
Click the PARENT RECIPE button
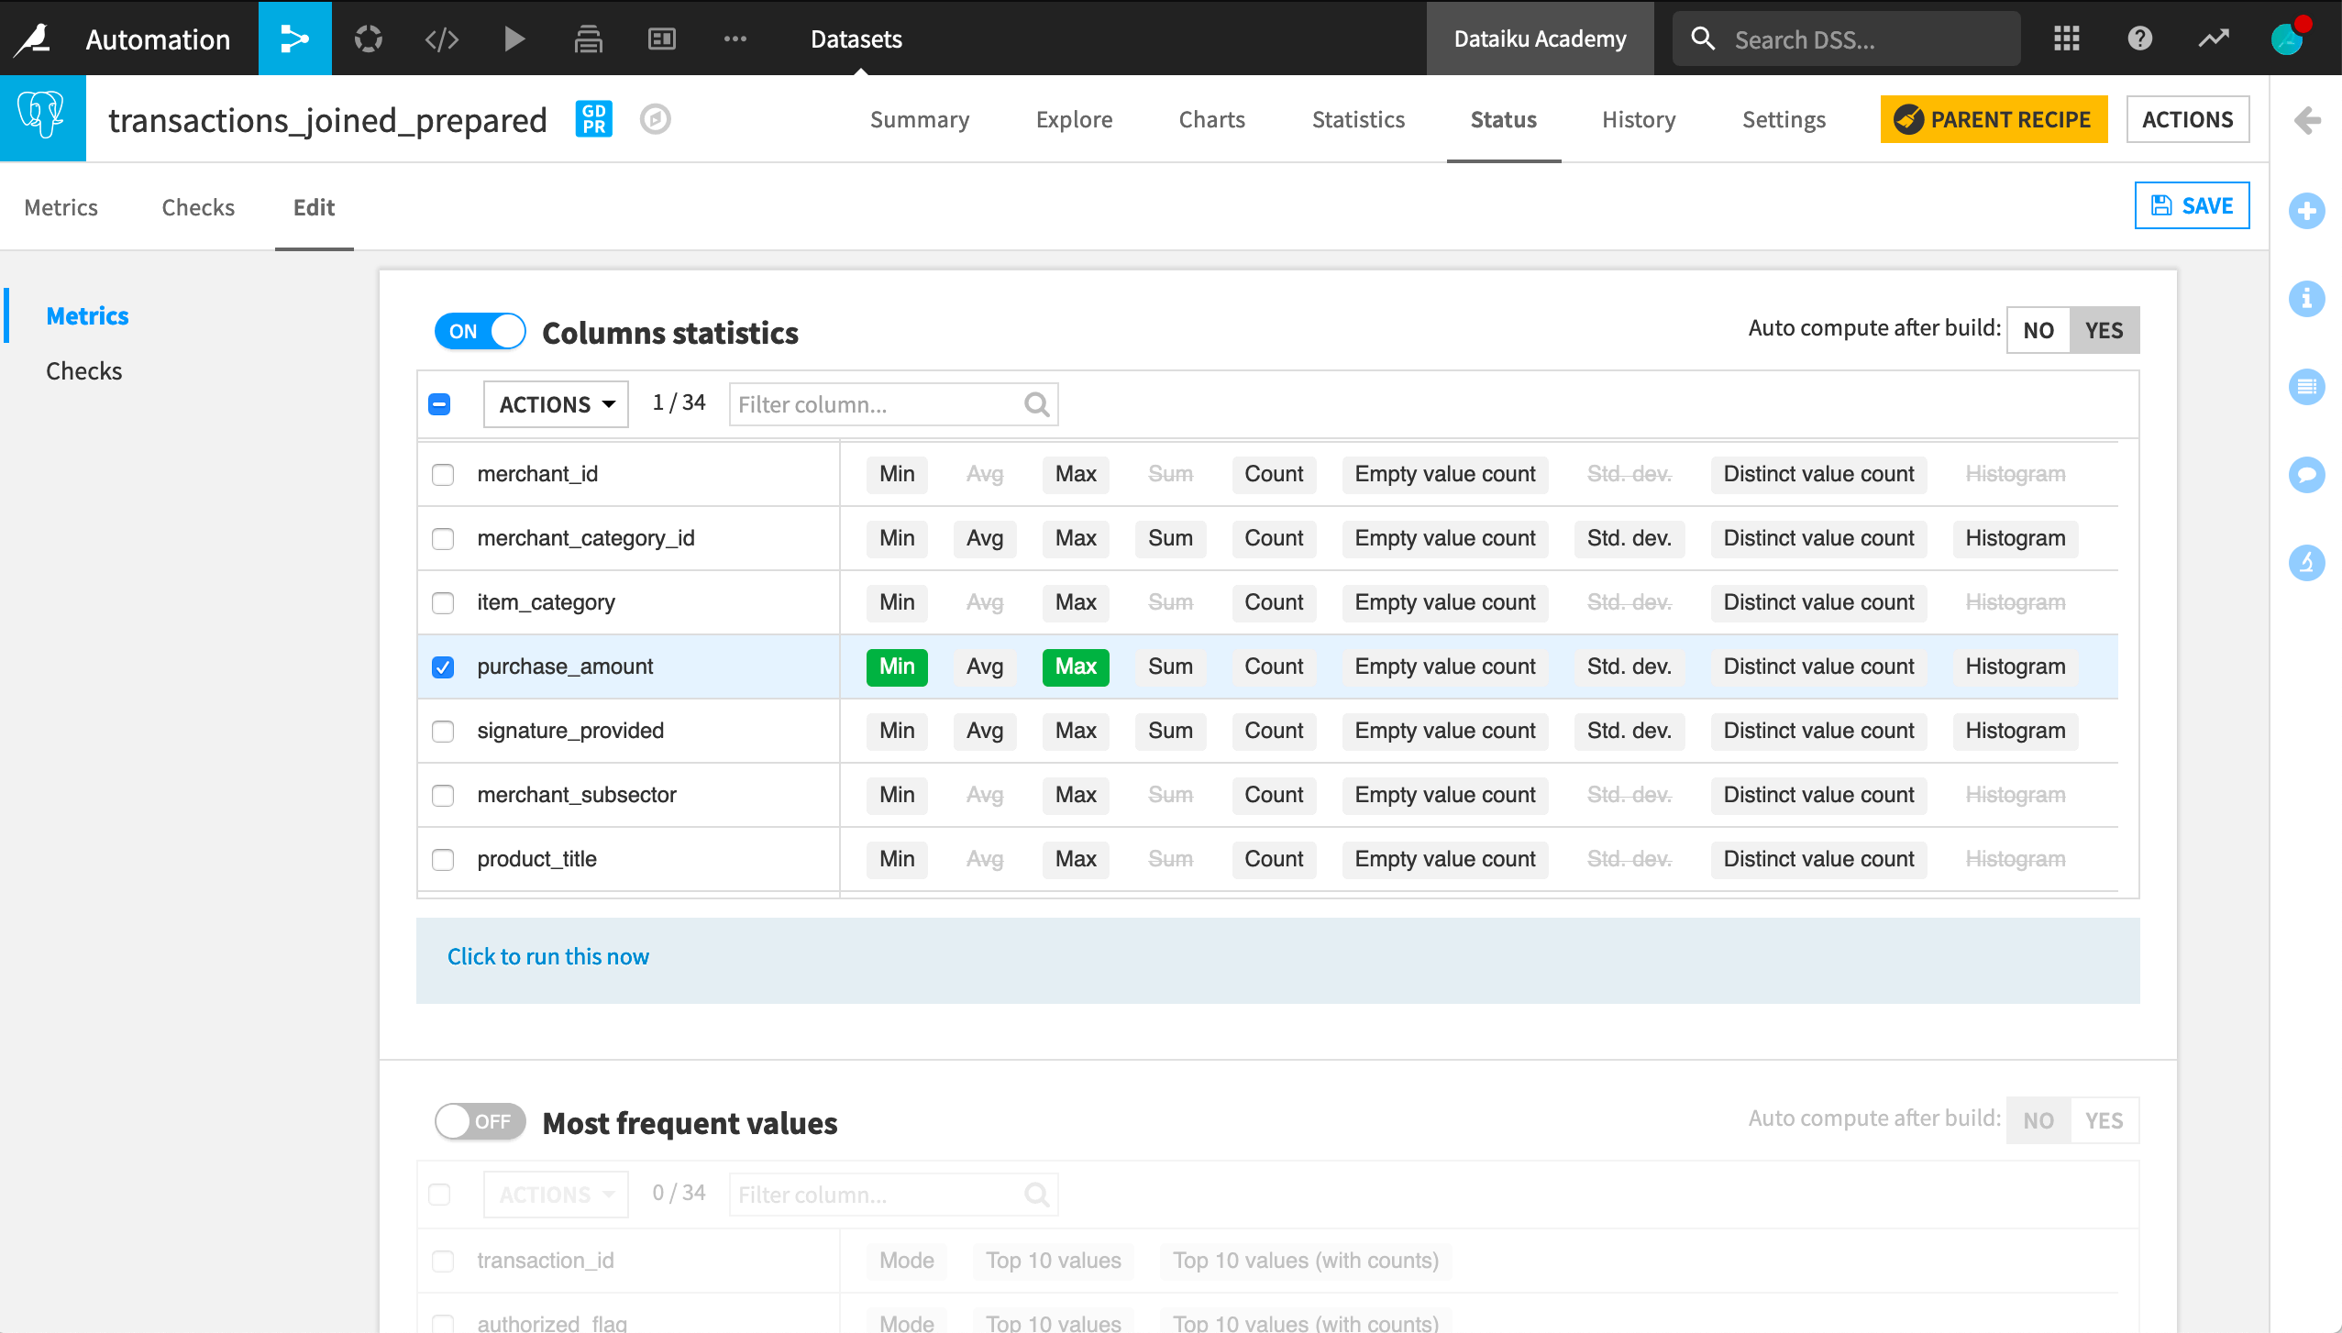[x=1994, y=119]
